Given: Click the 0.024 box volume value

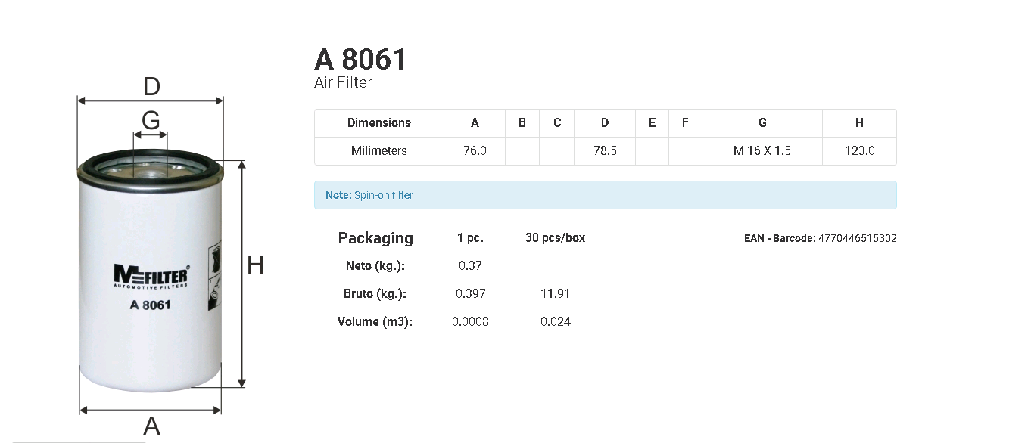Looking at the screenshot, I should click(555, 322).
